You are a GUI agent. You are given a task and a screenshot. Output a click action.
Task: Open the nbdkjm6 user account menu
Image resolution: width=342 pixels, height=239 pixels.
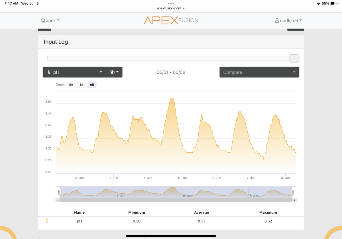pyautogui.click(x=288, y=21)
